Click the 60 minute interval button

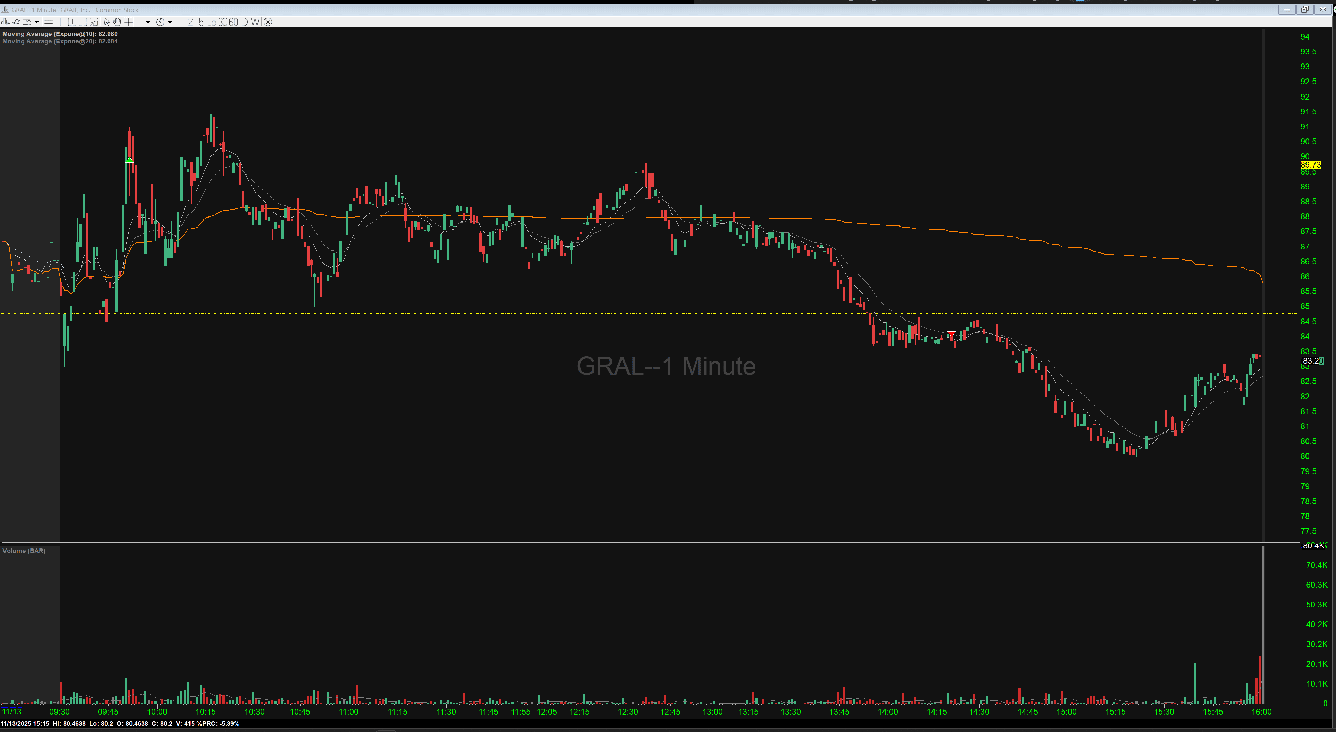pyautogui.click(x=233, y=22)
